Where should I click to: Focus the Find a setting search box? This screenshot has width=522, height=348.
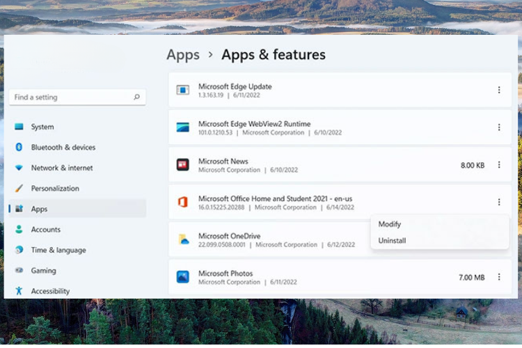77,97
